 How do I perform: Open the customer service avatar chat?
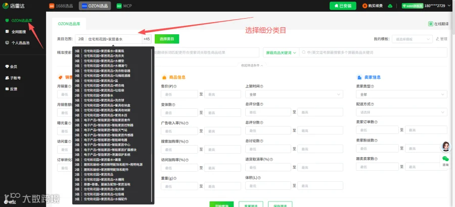coord(445,147)
